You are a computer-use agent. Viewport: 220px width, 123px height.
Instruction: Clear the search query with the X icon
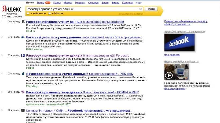(x=140, y=9)
